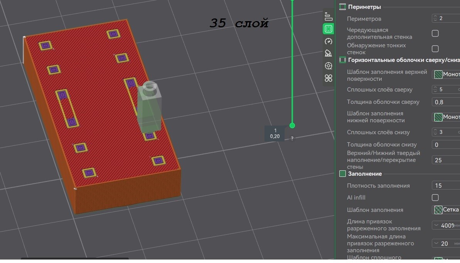Click the Периметры section icon
This screenshot has height=263, width=460.
[342, 7]
